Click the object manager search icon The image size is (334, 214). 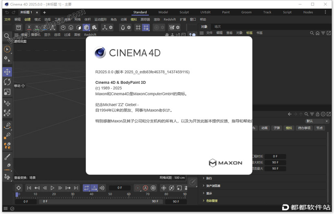pos(312,33)
